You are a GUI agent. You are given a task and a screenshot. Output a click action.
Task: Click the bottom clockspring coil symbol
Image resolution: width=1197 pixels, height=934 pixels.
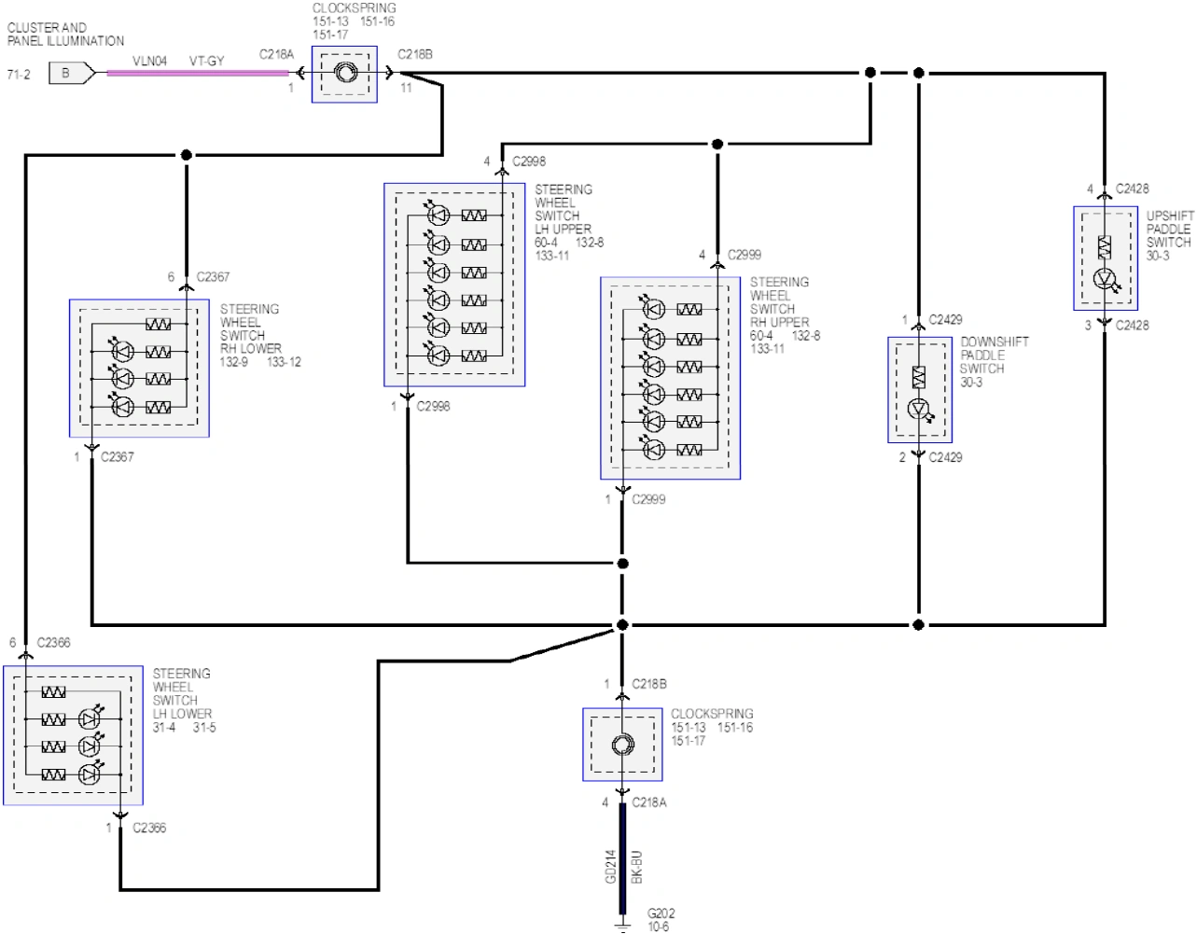[x=622, y=745]
